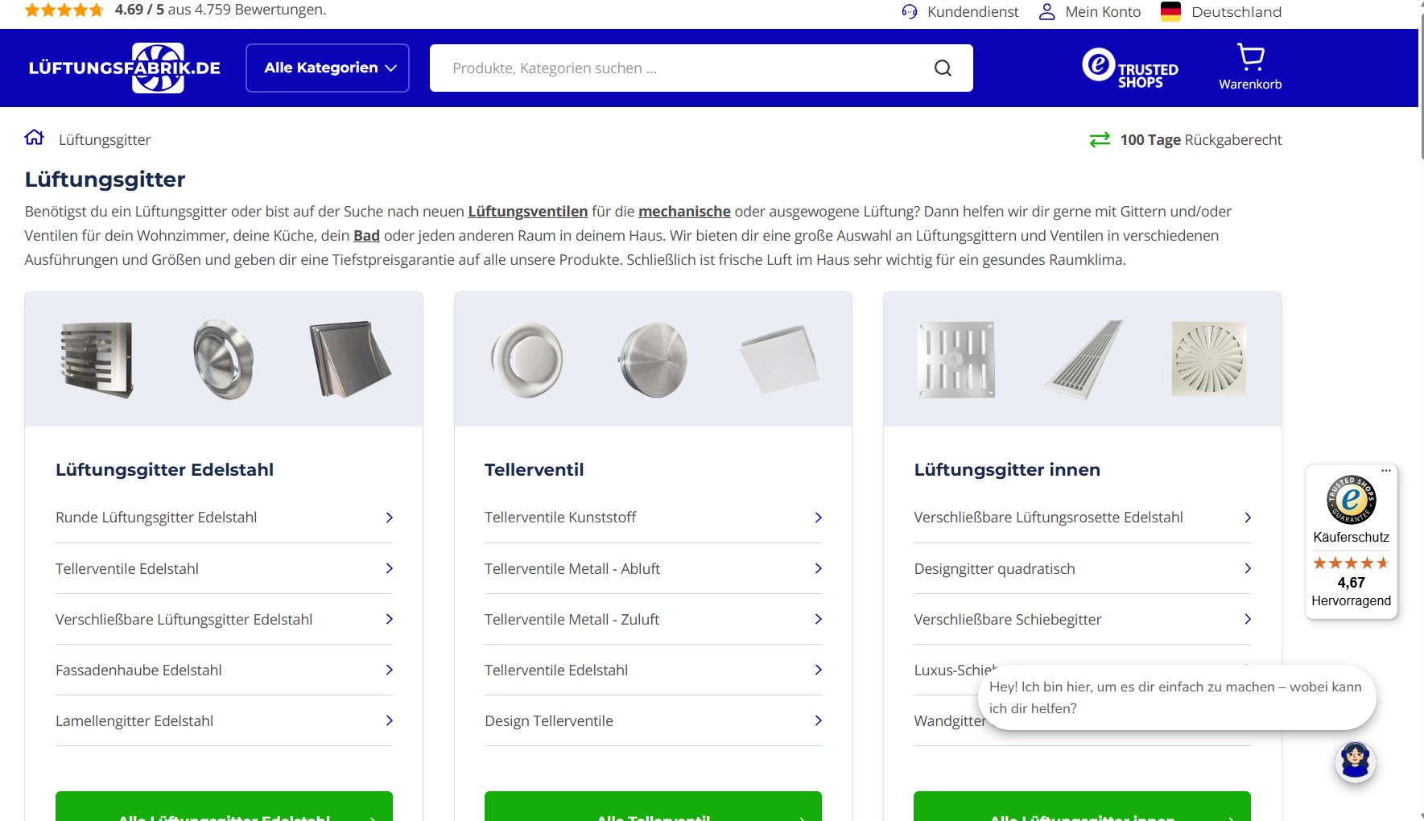The height and width of the screenshot is (821, 1424).
Task: Open the chat assistant avatar bottom right
Action: 1356,760
